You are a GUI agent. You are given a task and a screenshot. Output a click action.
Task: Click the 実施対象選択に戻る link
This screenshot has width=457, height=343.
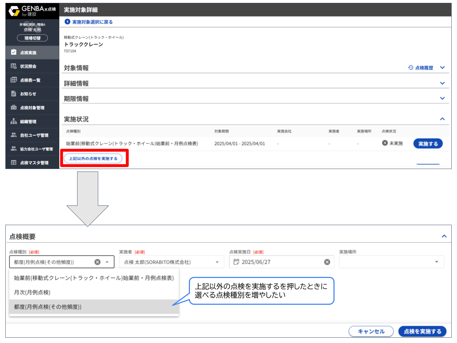90,22
